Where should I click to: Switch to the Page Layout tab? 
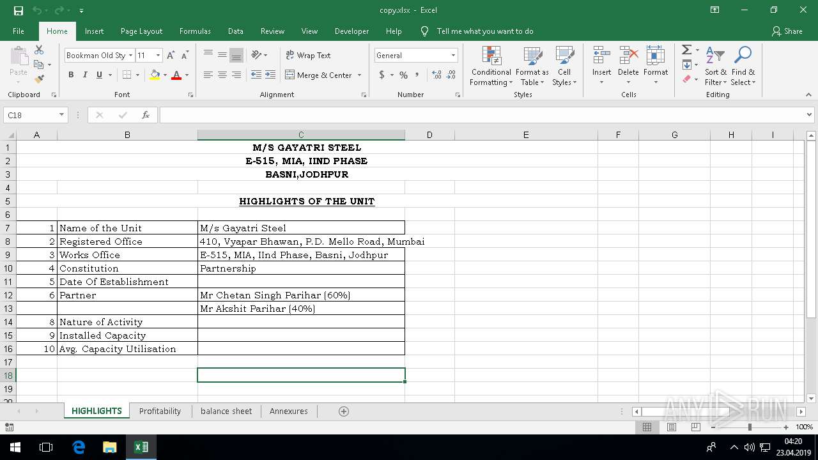pos(141,31)
